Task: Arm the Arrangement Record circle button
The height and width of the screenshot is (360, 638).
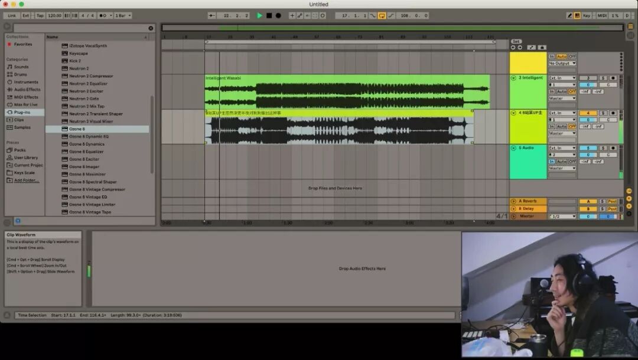Action: pyautogui.click(x=278, y=15)
